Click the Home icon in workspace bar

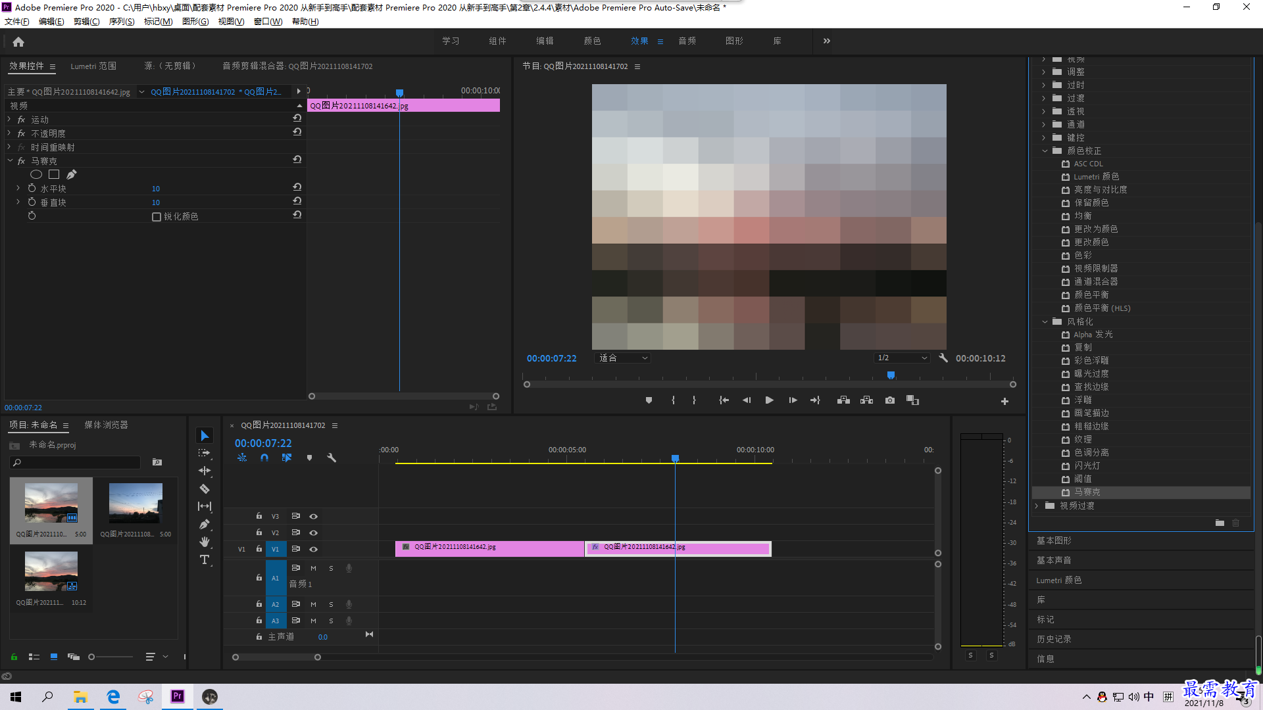pyautogui.click(x=18, y=41)
